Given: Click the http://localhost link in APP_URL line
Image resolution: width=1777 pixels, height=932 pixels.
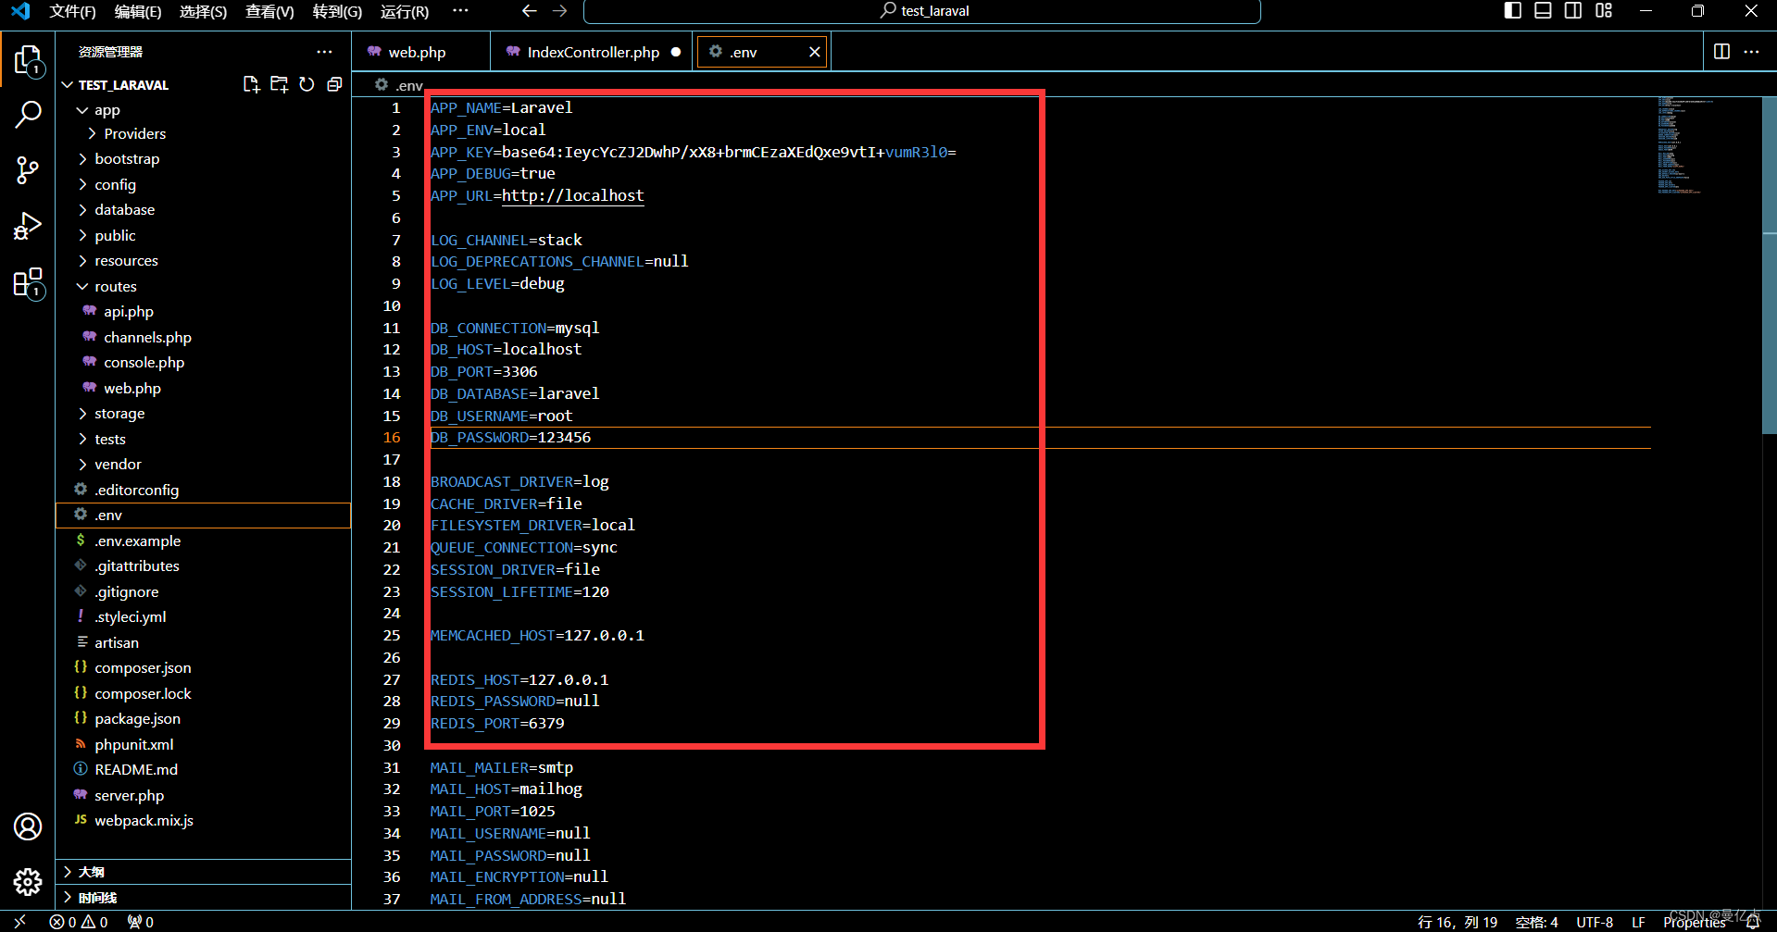Looking at the screenshot, I should pyautogui.click(x=572, y=195).
